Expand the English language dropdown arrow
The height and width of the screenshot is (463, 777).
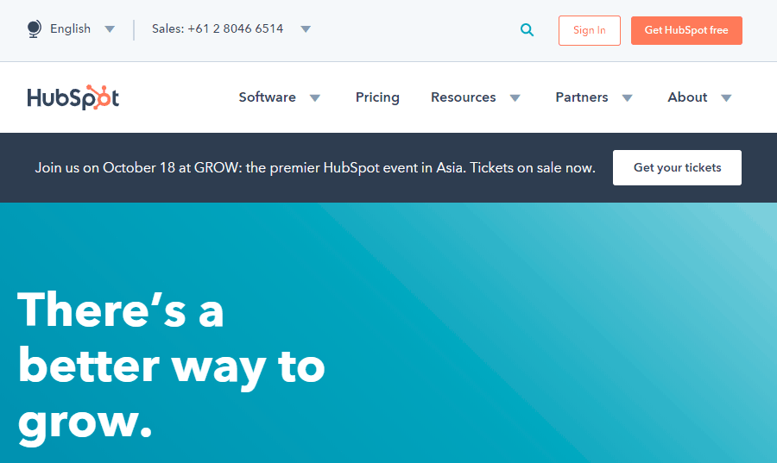coord(110,29)
